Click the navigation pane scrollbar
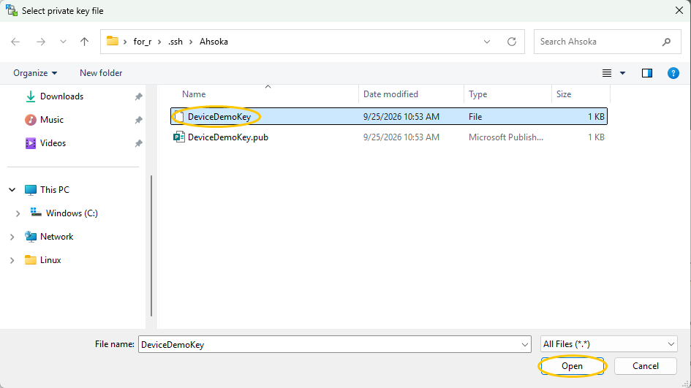Image resolution: width=691 pixels, height=388 pixels. coord(151,246)
